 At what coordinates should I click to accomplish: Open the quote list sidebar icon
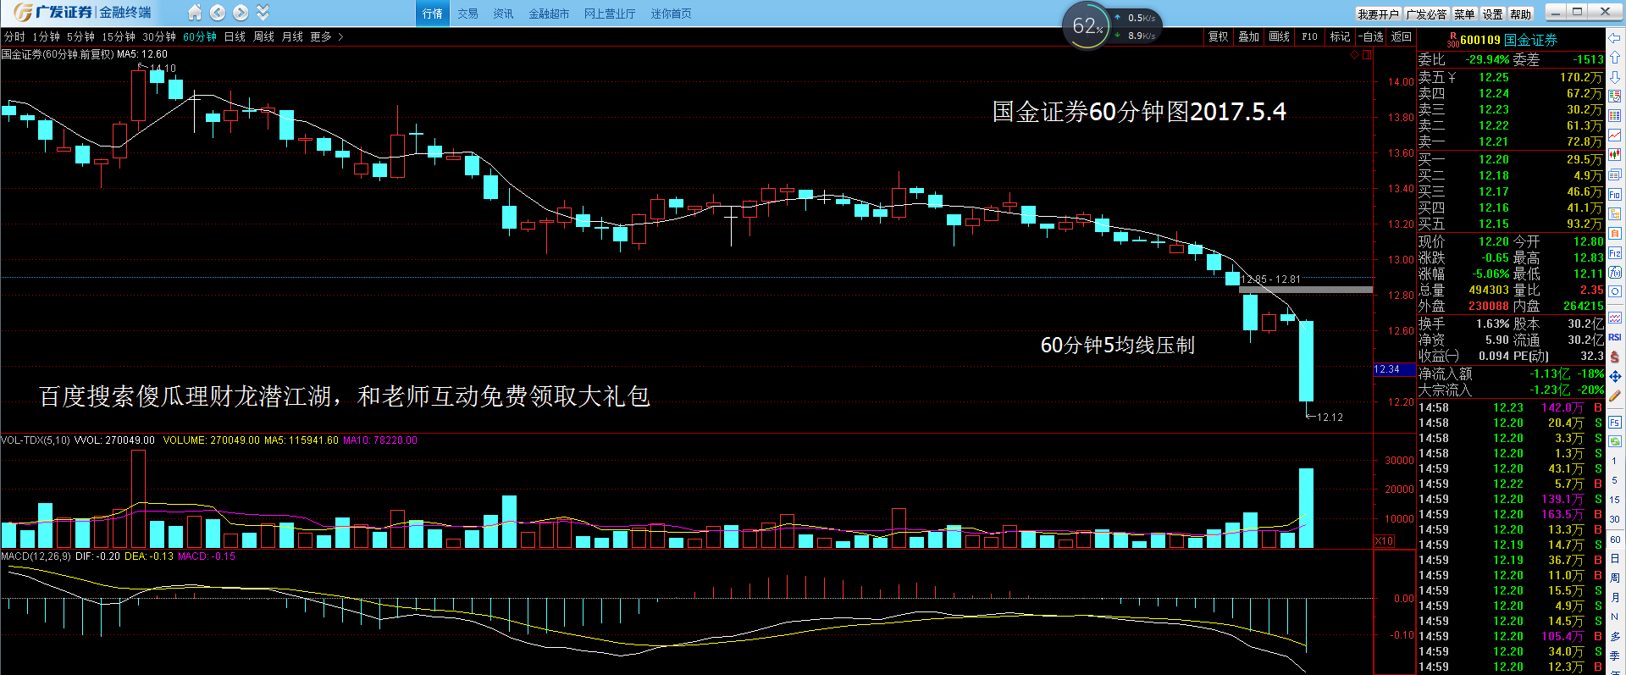tap(1615, 114)
